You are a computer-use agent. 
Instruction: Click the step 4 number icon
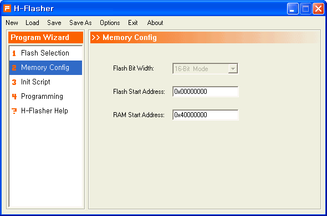coord(14,97)
